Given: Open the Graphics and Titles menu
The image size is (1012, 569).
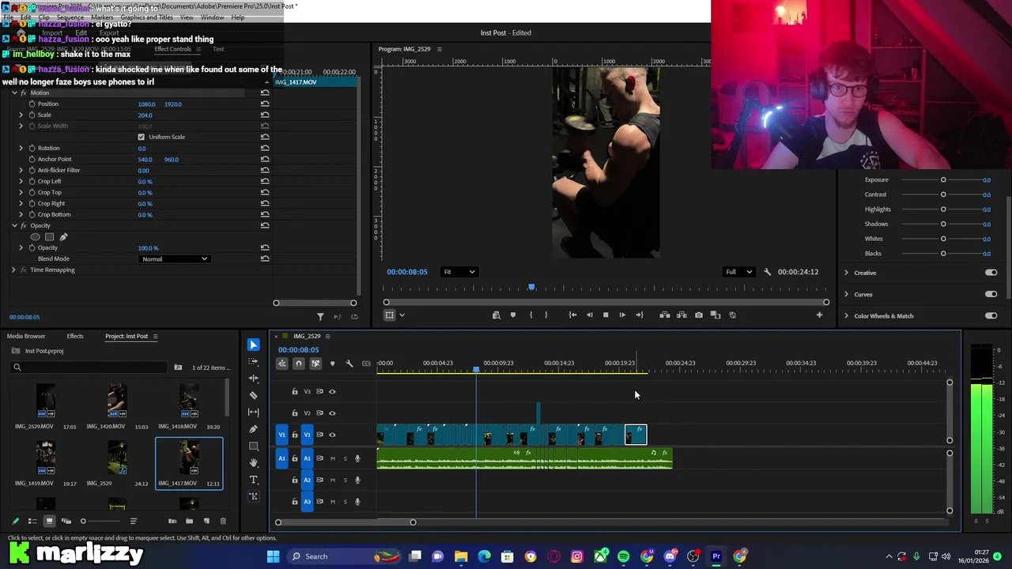Looking at the screenshot, I should point(146,17).
